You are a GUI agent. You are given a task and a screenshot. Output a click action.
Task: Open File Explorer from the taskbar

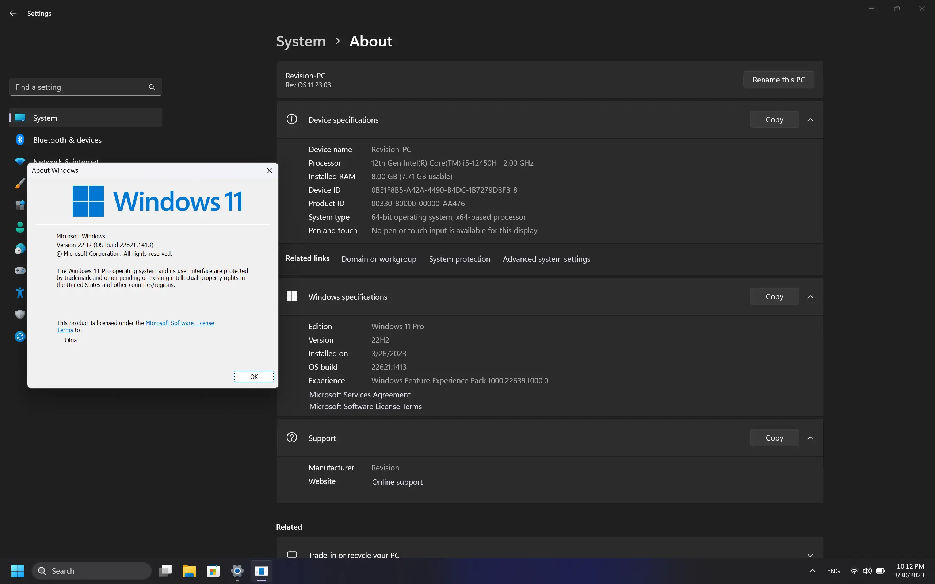coord(189,571)
